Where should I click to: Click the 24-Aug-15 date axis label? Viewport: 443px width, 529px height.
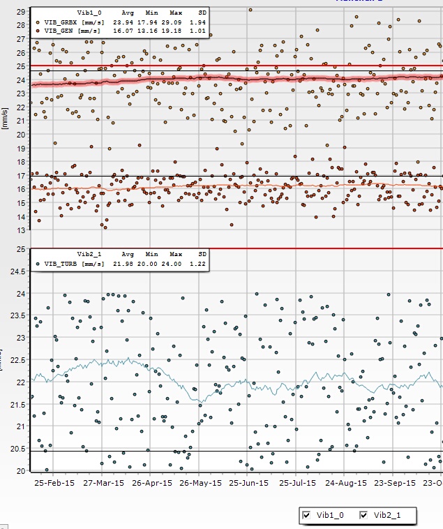[x=346, y=483]
